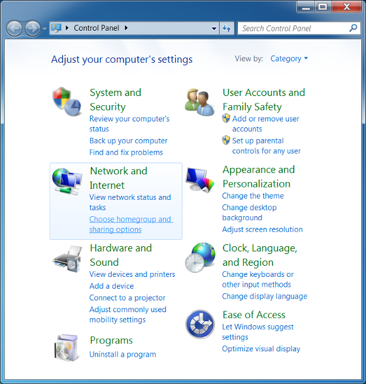
Task: Open Network and Internet category
Action: tap(118, 178)
